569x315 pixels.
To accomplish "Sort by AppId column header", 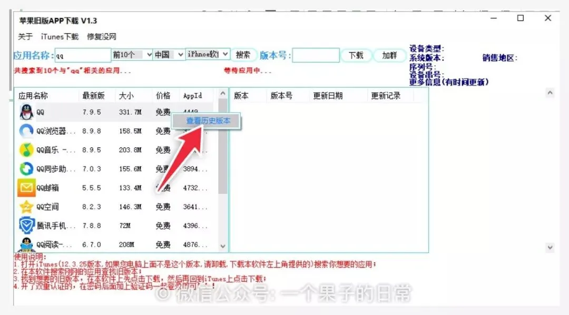I will pos(192,96).
